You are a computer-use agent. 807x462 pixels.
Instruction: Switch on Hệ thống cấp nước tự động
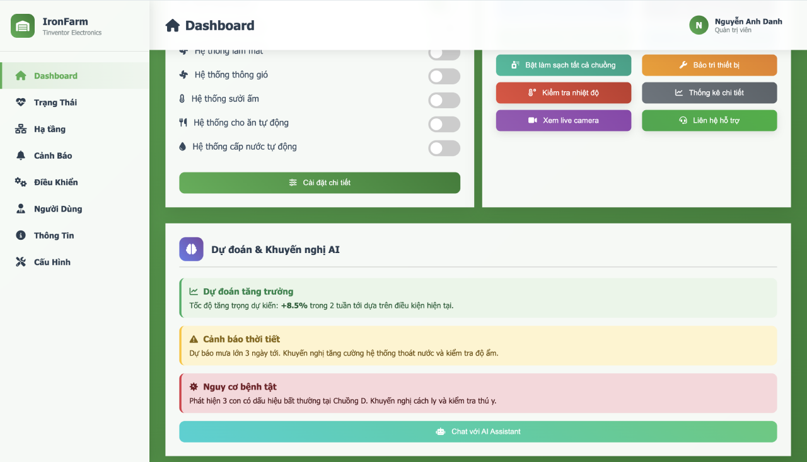[x=444, y=148]
